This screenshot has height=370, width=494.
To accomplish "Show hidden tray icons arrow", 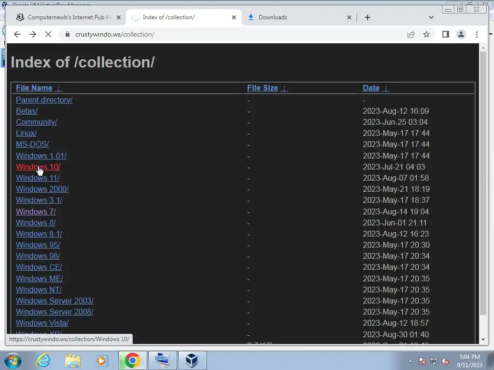I will click(410, 361).
